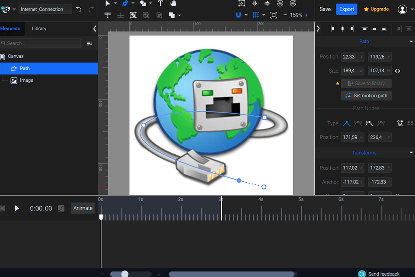Open the shapes tool dropdown arrow
The width and height of the screenshot is (415, 277).
(x=150, y=3)
